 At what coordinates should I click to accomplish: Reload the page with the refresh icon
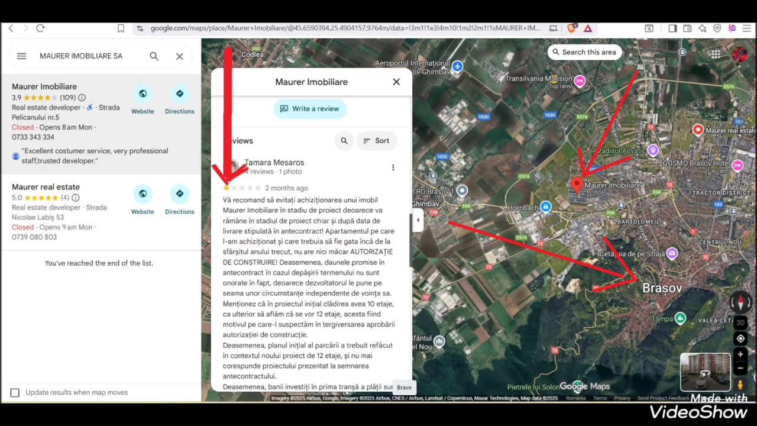[x=40, y=28]
